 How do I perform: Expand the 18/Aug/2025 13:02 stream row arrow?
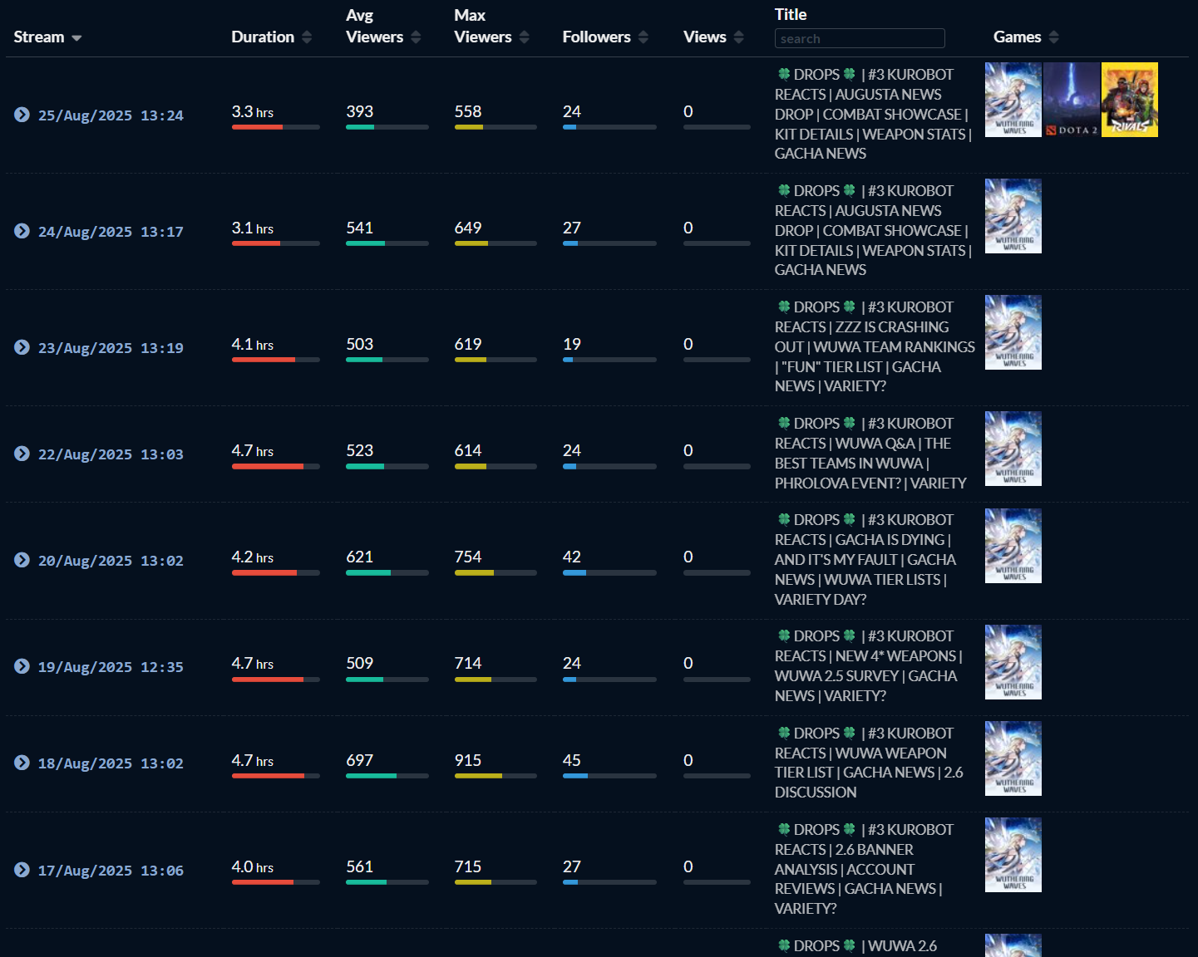tap(22, 763)
